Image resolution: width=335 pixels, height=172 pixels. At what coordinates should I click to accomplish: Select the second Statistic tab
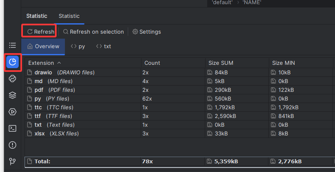pyautogui.click(x=69, y=16)
